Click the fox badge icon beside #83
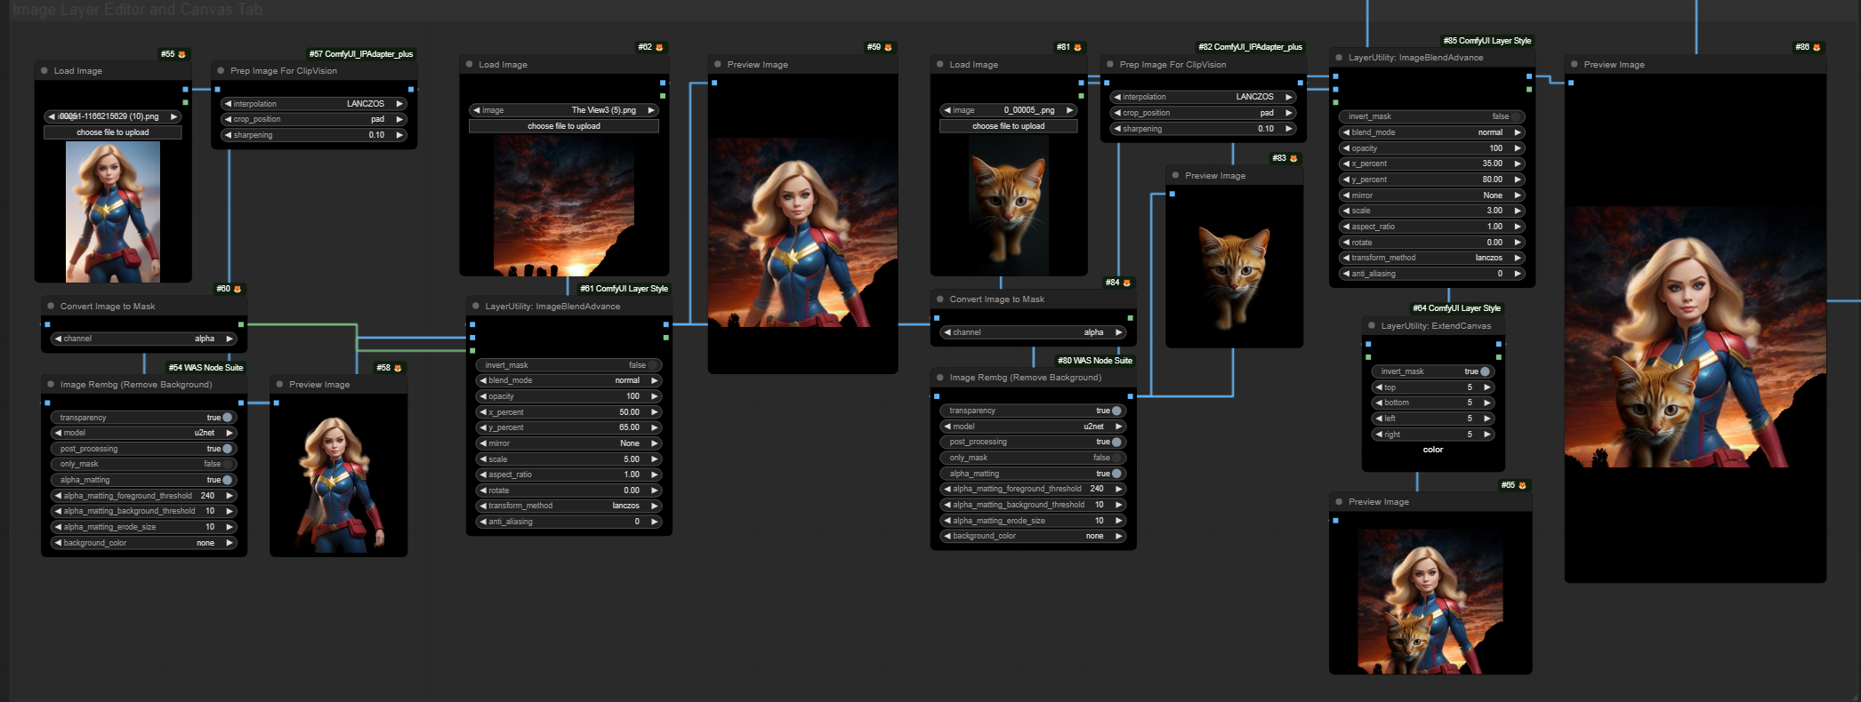 [1293, 159]
